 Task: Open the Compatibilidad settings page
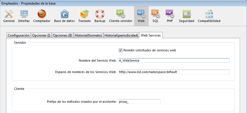tap(209, 16)
